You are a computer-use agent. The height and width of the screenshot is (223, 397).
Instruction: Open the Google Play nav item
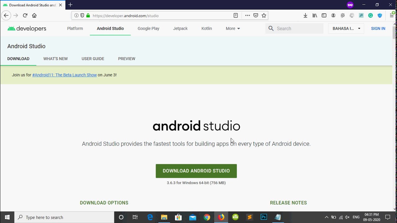click(149, 28)
